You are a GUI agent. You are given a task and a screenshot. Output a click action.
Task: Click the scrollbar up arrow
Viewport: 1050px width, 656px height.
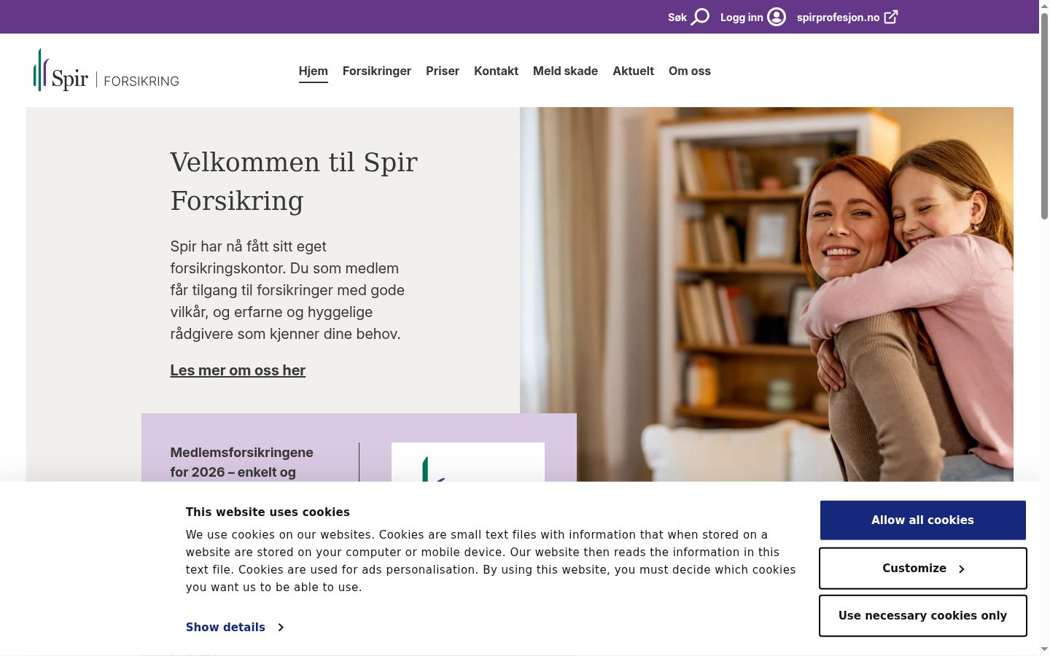click(1044, 6)
